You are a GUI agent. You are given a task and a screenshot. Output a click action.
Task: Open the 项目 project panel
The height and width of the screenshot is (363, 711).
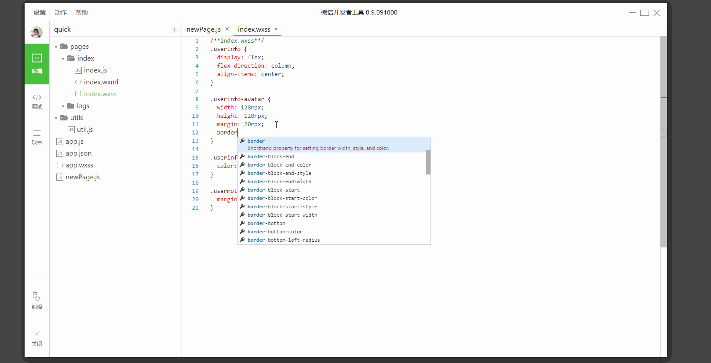(37, 137)
